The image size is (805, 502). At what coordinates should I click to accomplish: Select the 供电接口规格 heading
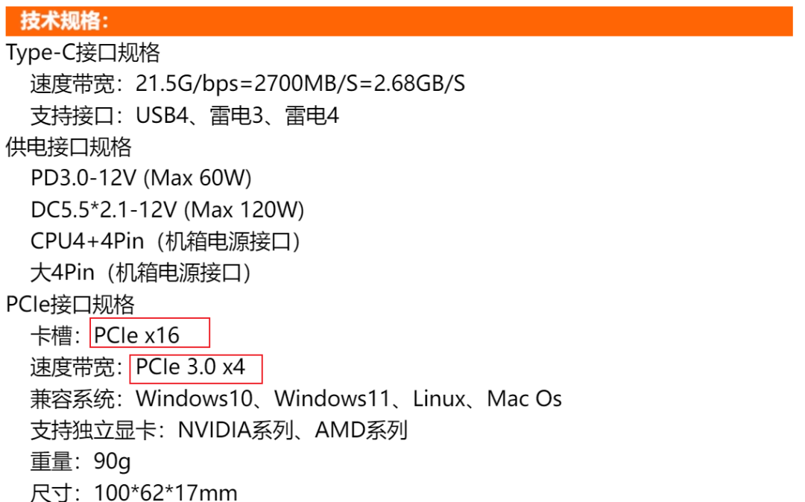tap(69, 147)
